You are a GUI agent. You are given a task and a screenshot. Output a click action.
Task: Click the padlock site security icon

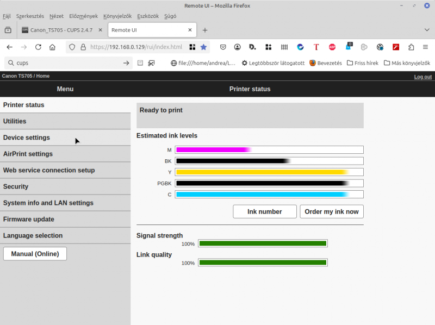click(83, 47)
